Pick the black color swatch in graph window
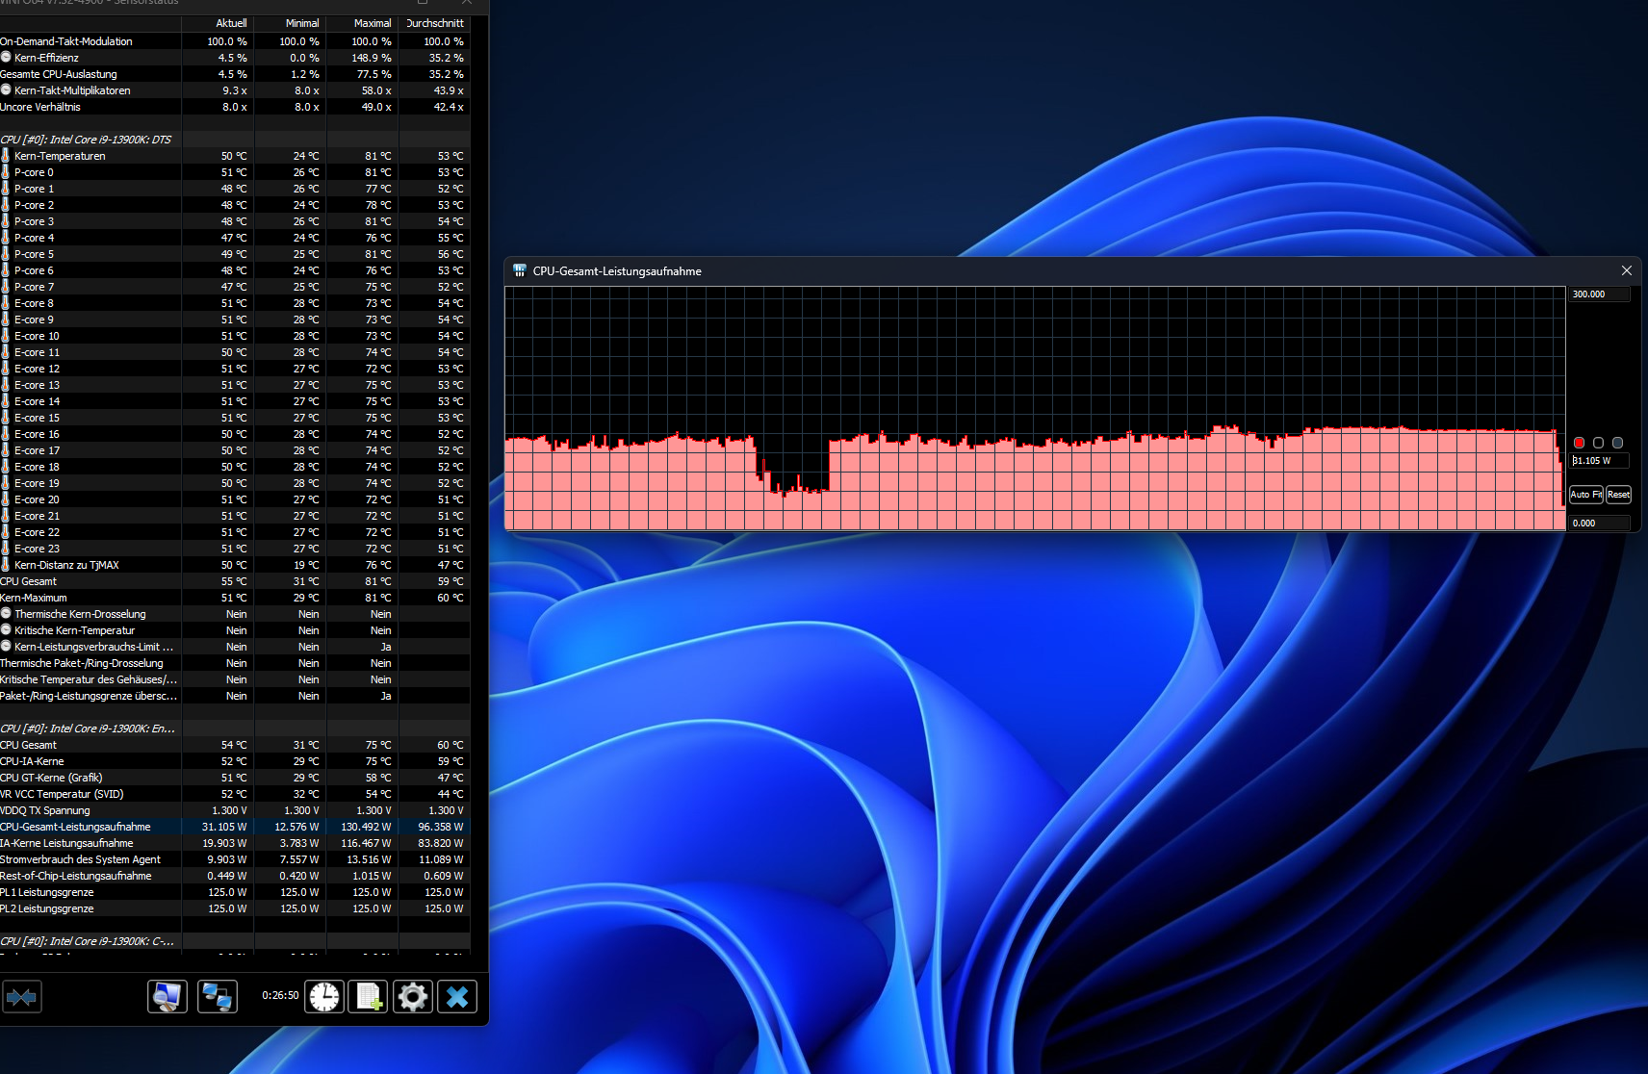Viewport: 1648px width, 1074px height. click(1598, 443)
